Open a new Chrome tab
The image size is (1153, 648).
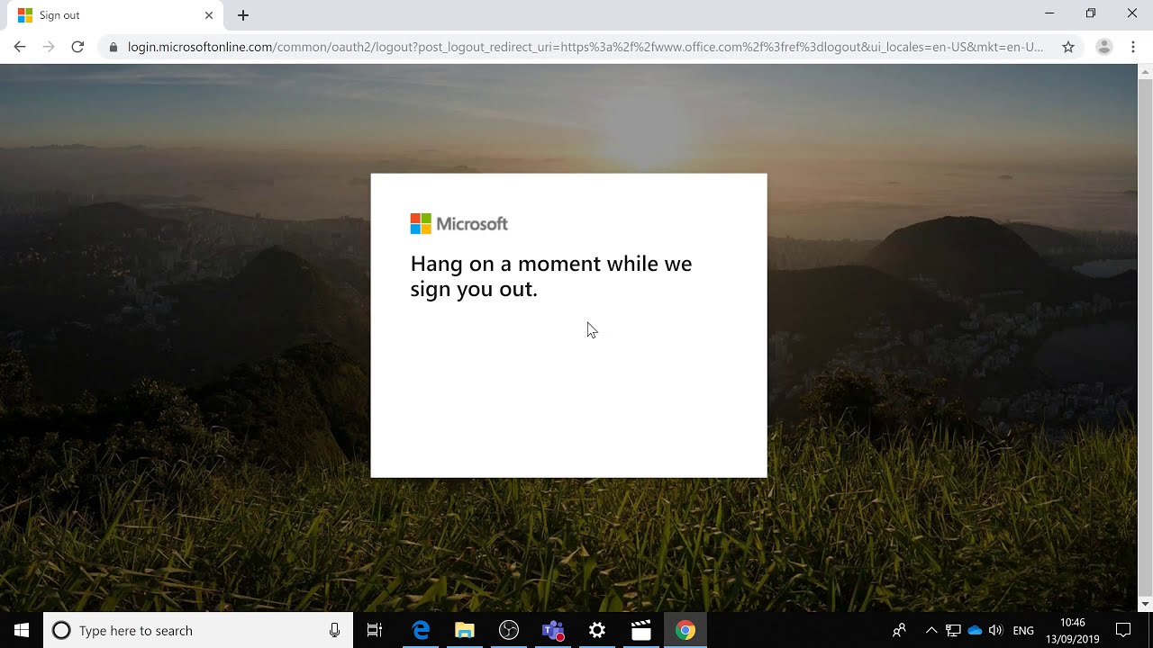tap(243, 15)
